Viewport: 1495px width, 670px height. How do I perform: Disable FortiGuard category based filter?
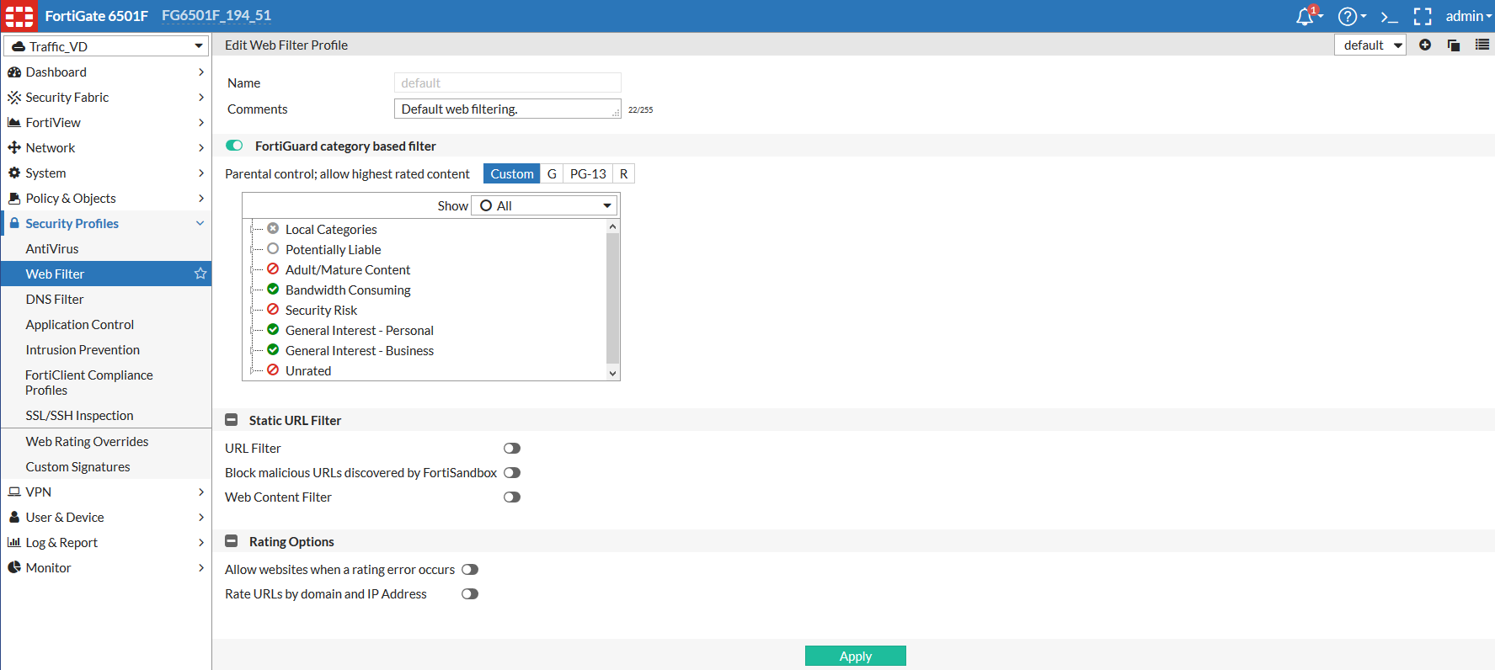(x=234, y=146)
